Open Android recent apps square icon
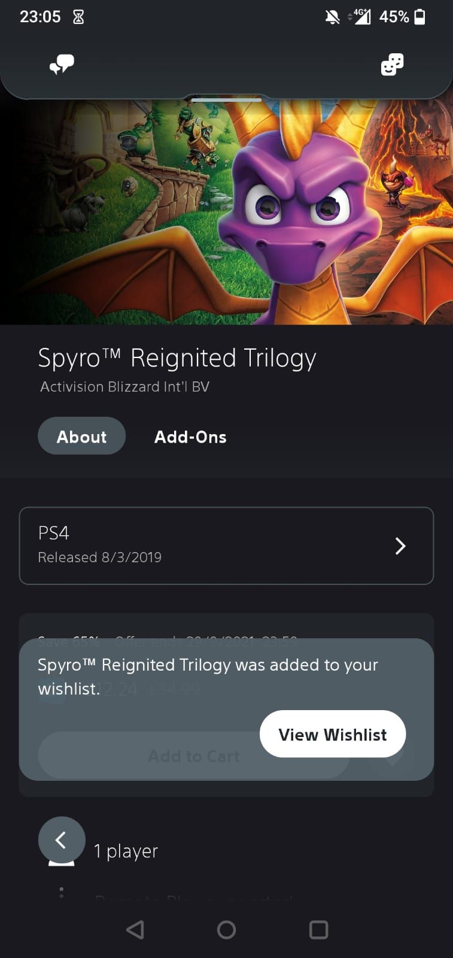Image resolution: width=453 pixels, height=958 pixels. coord(318,930)
